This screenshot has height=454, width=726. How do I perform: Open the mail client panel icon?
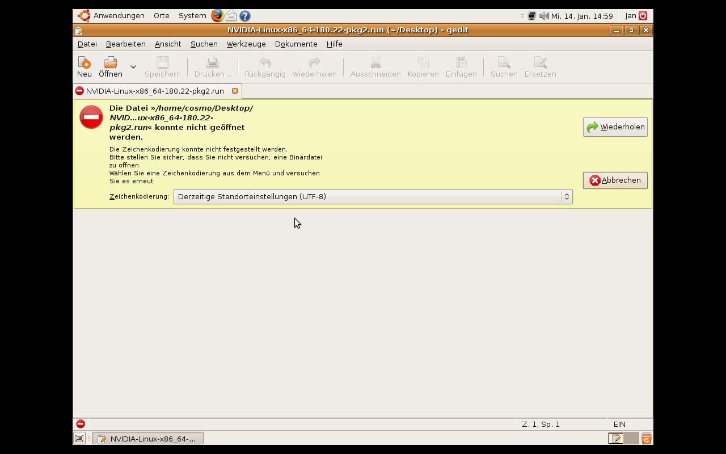(x=231, y=16)
